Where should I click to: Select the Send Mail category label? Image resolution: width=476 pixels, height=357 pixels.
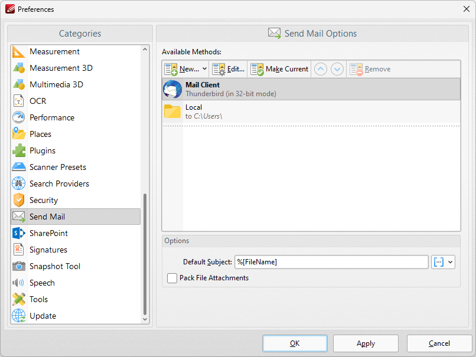click(47, 217)
